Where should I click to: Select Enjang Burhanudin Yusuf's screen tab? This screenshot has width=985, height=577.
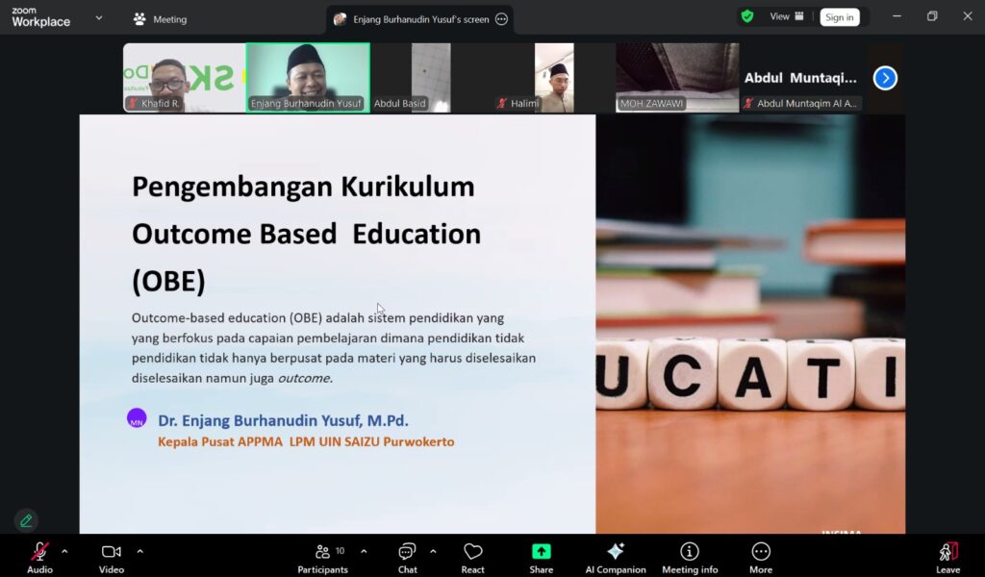click(x=419, y=19)
